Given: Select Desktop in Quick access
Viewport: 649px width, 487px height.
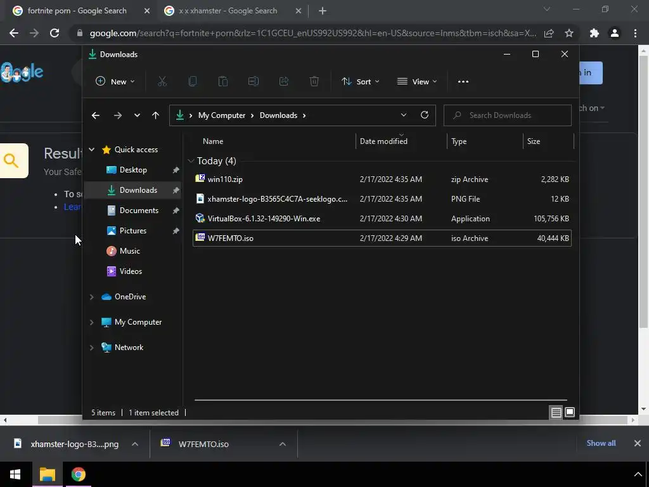Looking at the screenshot, I should (x=132, y=170).
